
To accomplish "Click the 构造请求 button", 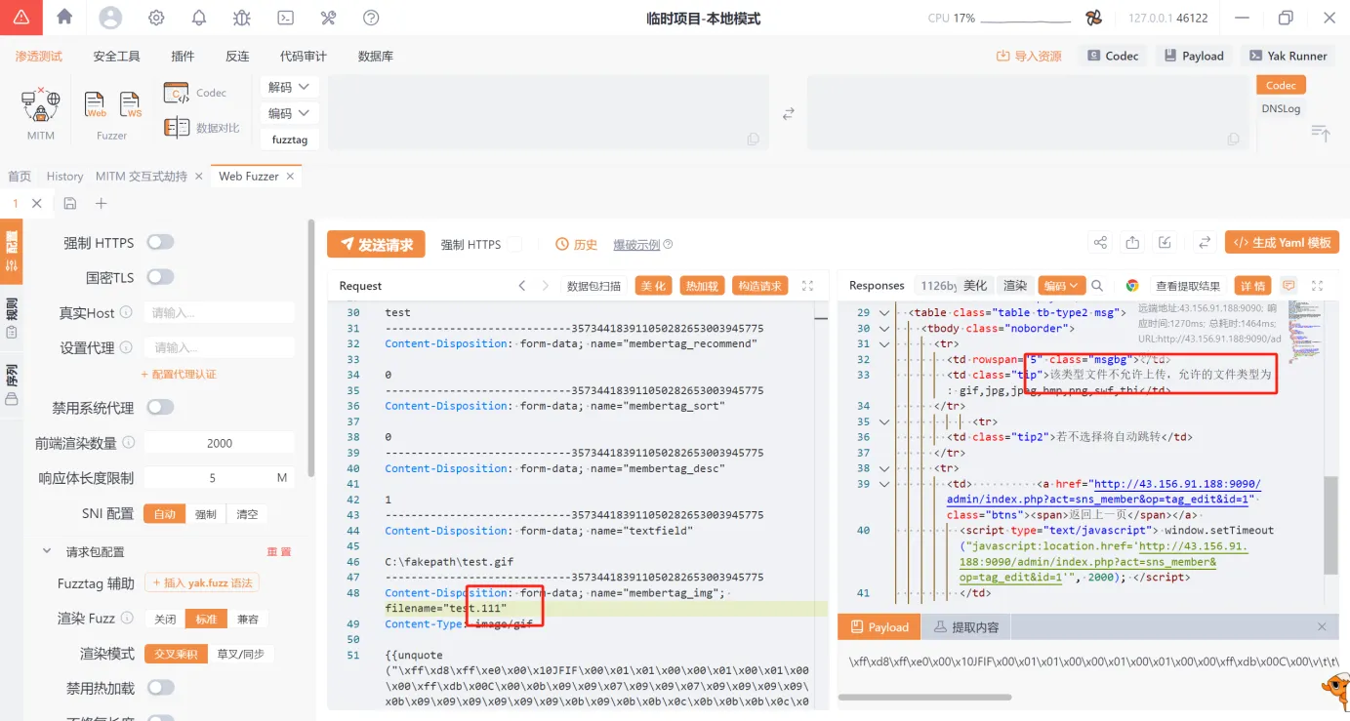I will coord(760,286).
